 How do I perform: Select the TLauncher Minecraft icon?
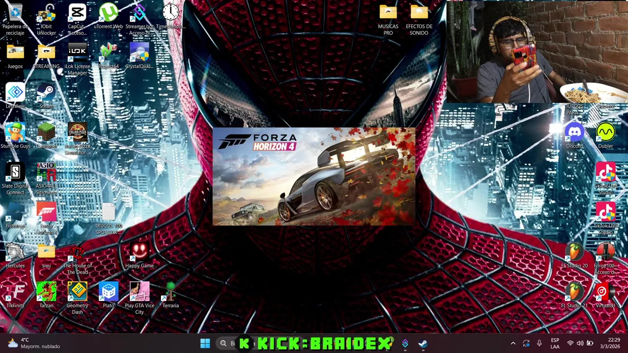[x=46, y=136]
